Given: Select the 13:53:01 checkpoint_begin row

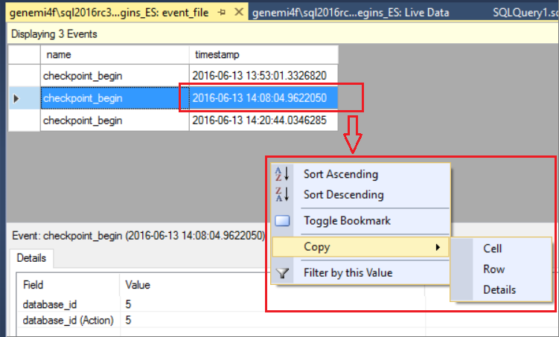Looking at the screenshot, I should pyautogui.click(x=173, y=76).
